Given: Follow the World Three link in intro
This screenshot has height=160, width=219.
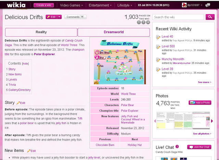Looking at the screenshot, I should [x=69, y=45].
